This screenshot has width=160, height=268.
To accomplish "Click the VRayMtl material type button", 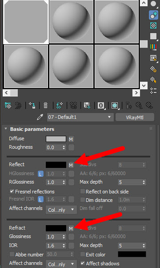I will click(135, 117).
